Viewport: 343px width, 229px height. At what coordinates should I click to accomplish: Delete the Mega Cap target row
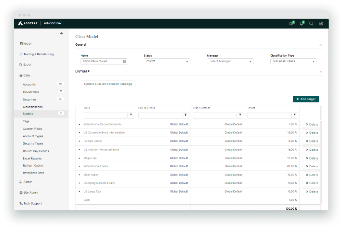click(x=311, y=158)
